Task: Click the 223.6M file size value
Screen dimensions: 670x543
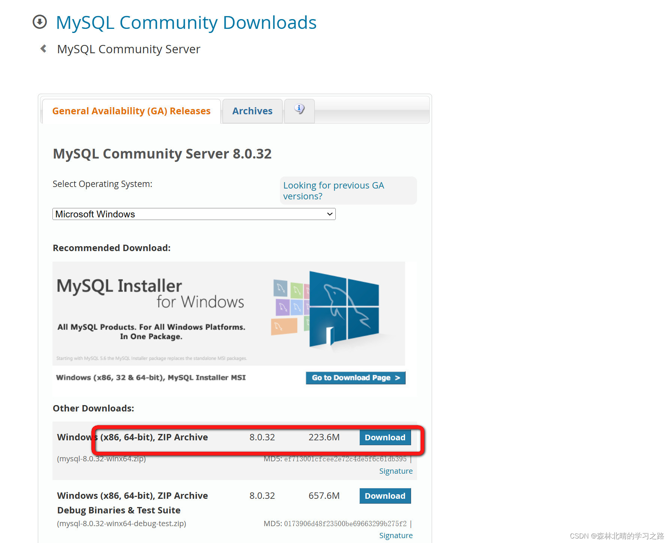Action: tap(324, 437)
